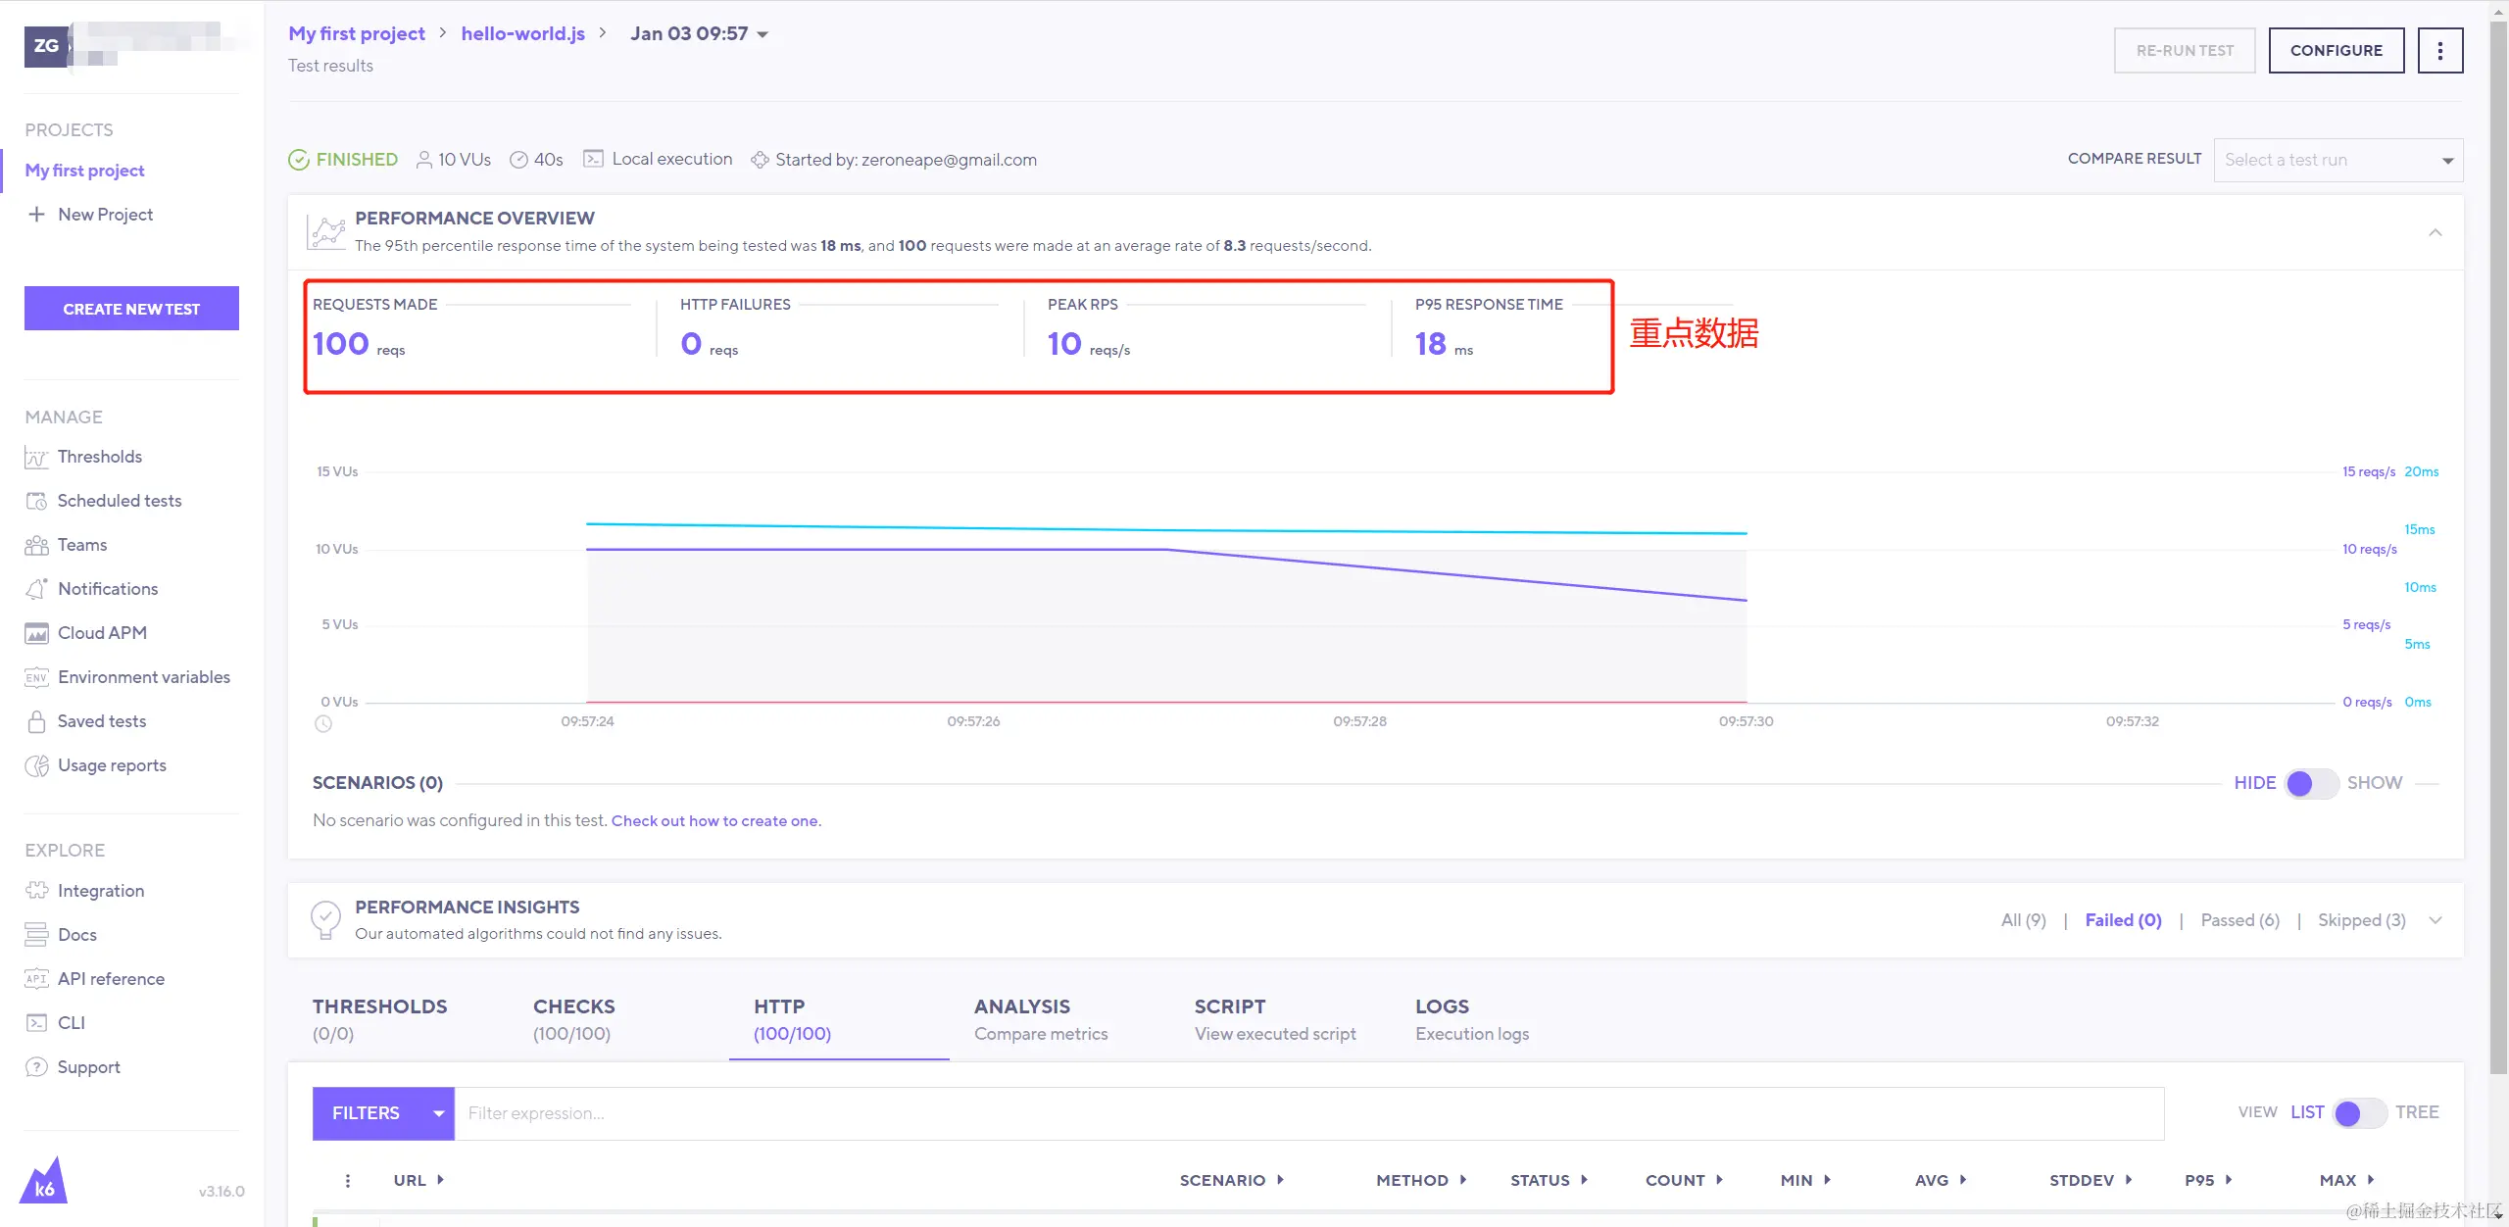The image size is (2509, 1227).
Task: Open the Notifications bell icon
Action: click(36, 589)
